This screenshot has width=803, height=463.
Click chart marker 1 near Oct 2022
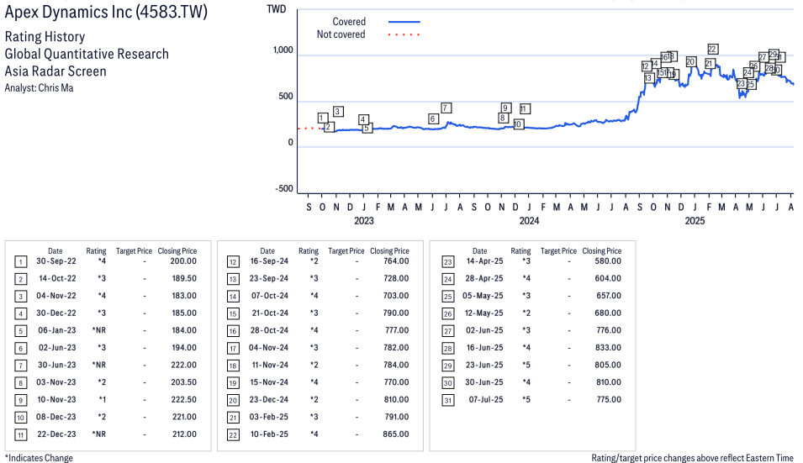tap(323, 118)
